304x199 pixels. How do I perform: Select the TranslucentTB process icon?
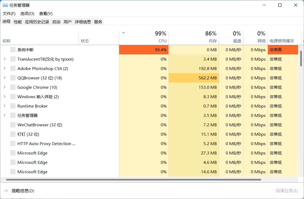13,59
